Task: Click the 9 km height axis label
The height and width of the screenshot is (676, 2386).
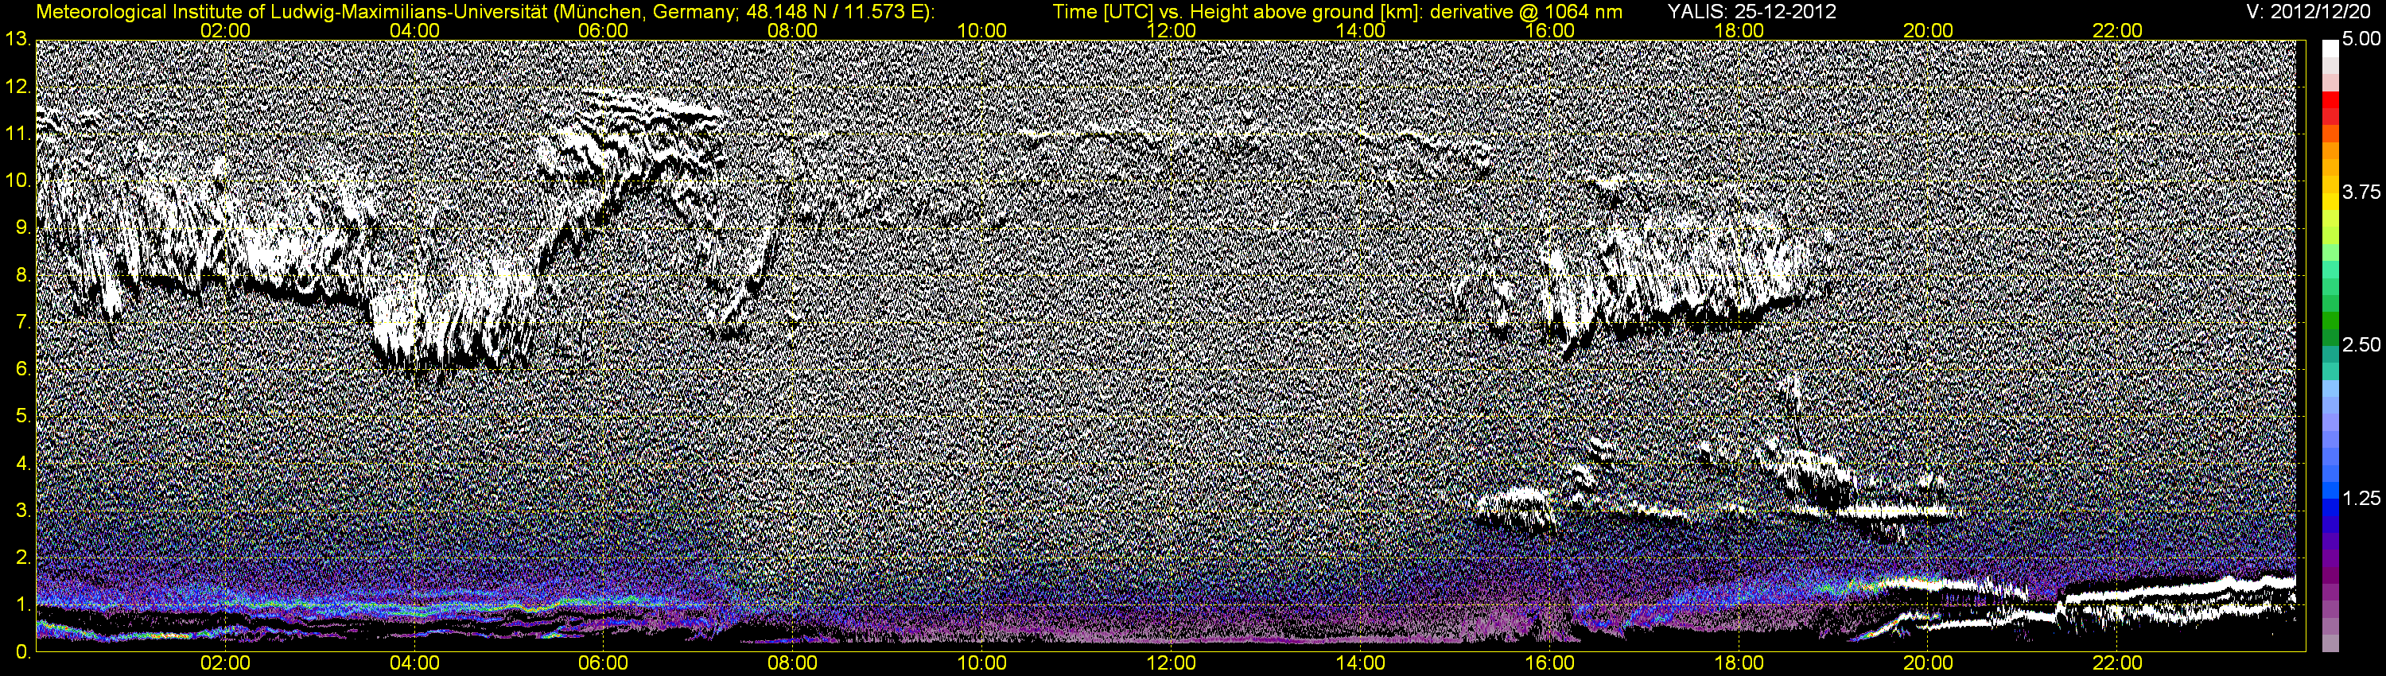Action: click(22, 227)
